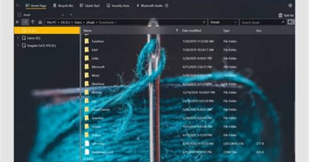Open the Task list
Image resolution: width=309 pixels, height=162 pixels.
286,15
